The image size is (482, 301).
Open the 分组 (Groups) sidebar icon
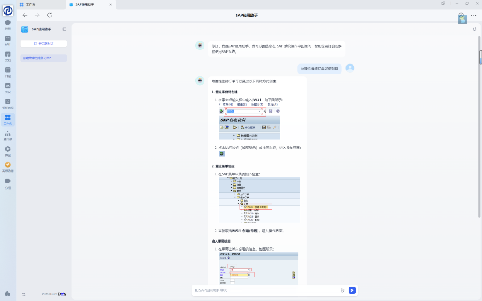click(8, 184)
